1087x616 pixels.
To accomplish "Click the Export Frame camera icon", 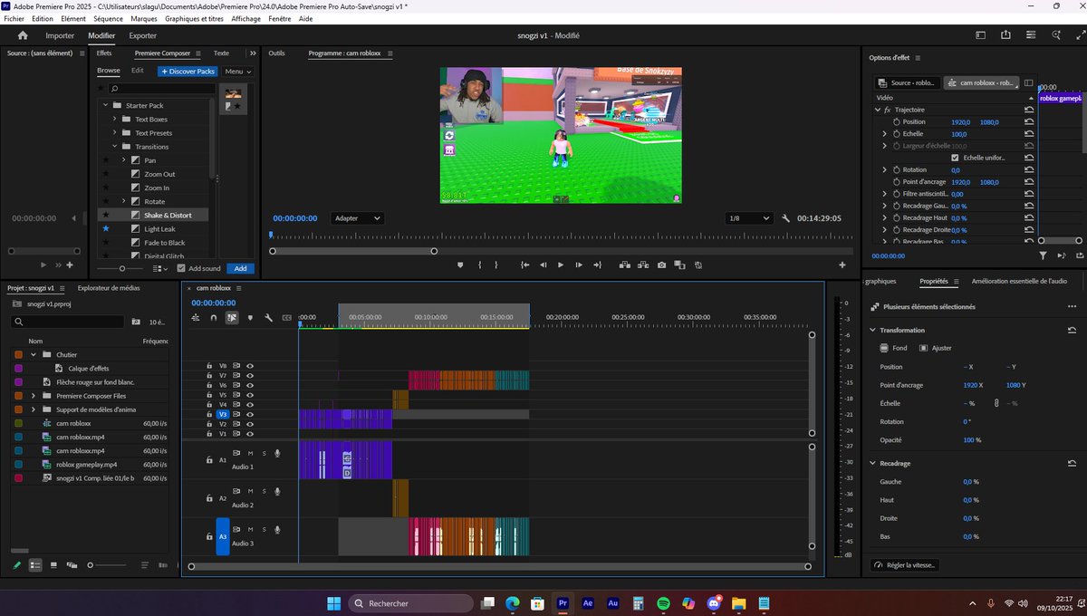I will [662, 265].
